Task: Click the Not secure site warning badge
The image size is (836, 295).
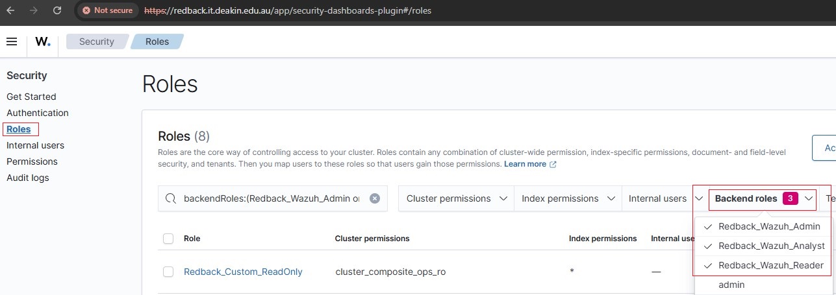Action: (x=107, y=10)
